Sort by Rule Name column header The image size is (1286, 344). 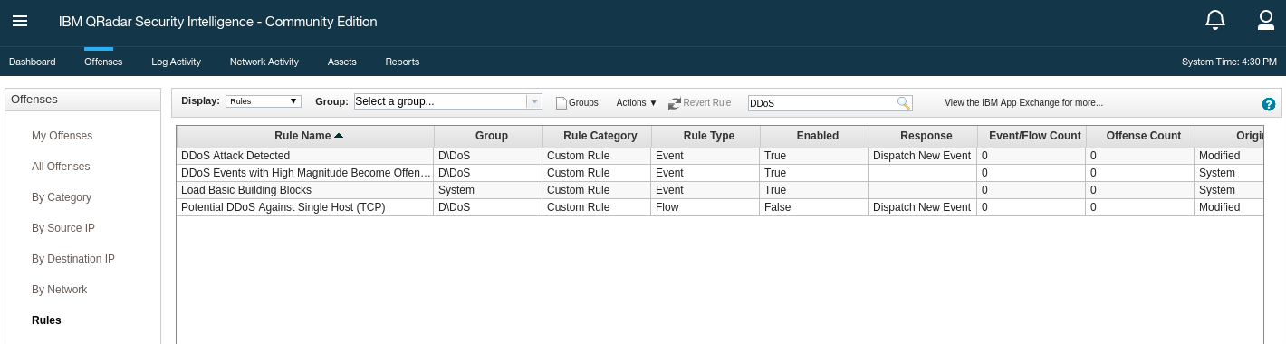tap(305, 136)
